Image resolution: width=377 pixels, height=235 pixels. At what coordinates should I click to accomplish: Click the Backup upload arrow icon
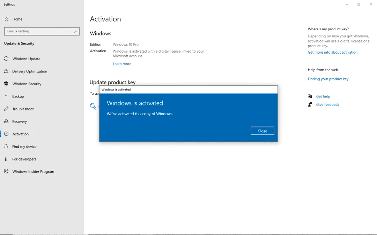click(x=7, y=96)
